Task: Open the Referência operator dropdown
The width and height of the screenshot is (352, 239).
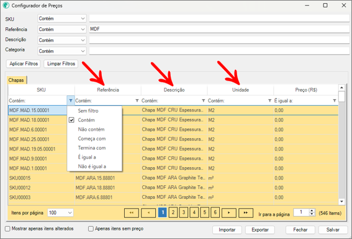Action: click(x=61, y=29)
